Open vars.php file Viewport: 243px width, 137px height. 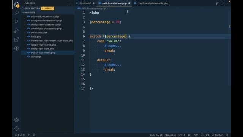coord(36,57)
